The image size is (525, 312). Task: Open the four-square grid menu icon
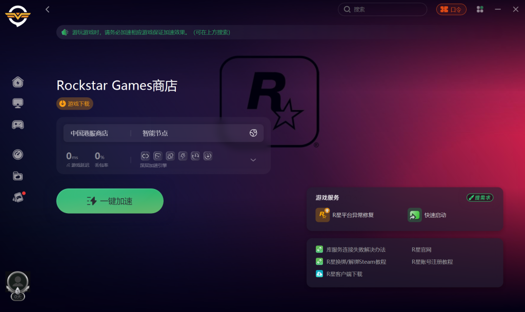click(480, 9)
